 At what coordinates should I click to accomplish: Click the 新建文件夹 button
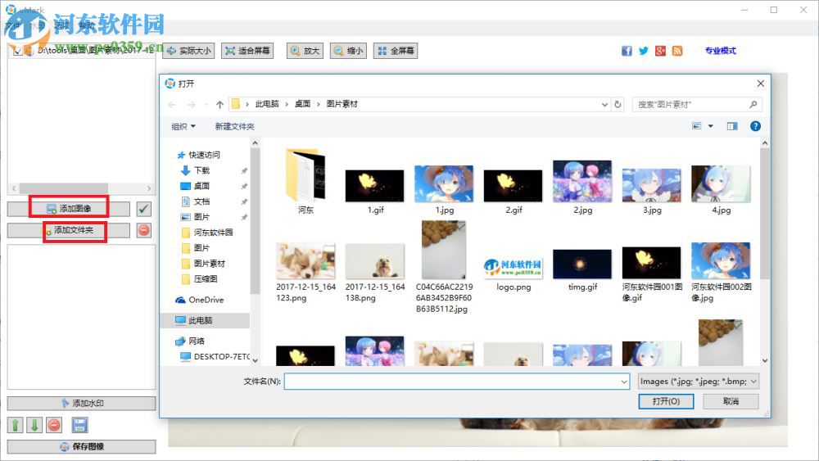(234, 126)
